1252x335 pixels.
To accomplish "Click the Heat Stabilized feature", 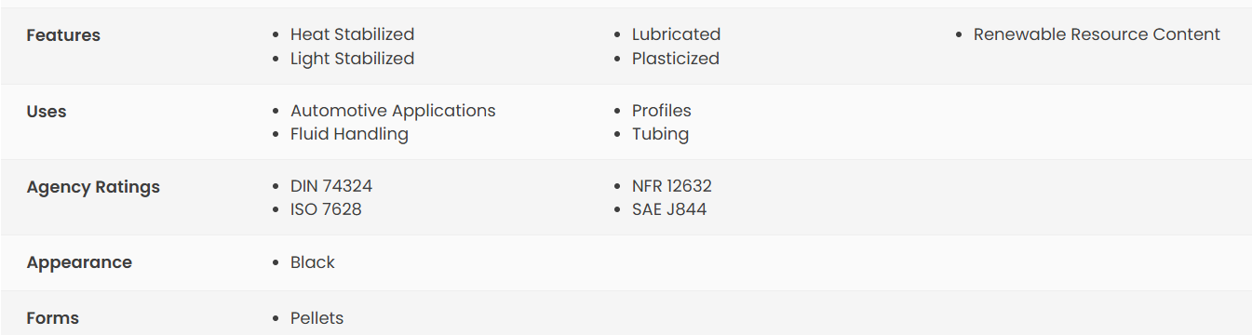I will coord(352,34).
